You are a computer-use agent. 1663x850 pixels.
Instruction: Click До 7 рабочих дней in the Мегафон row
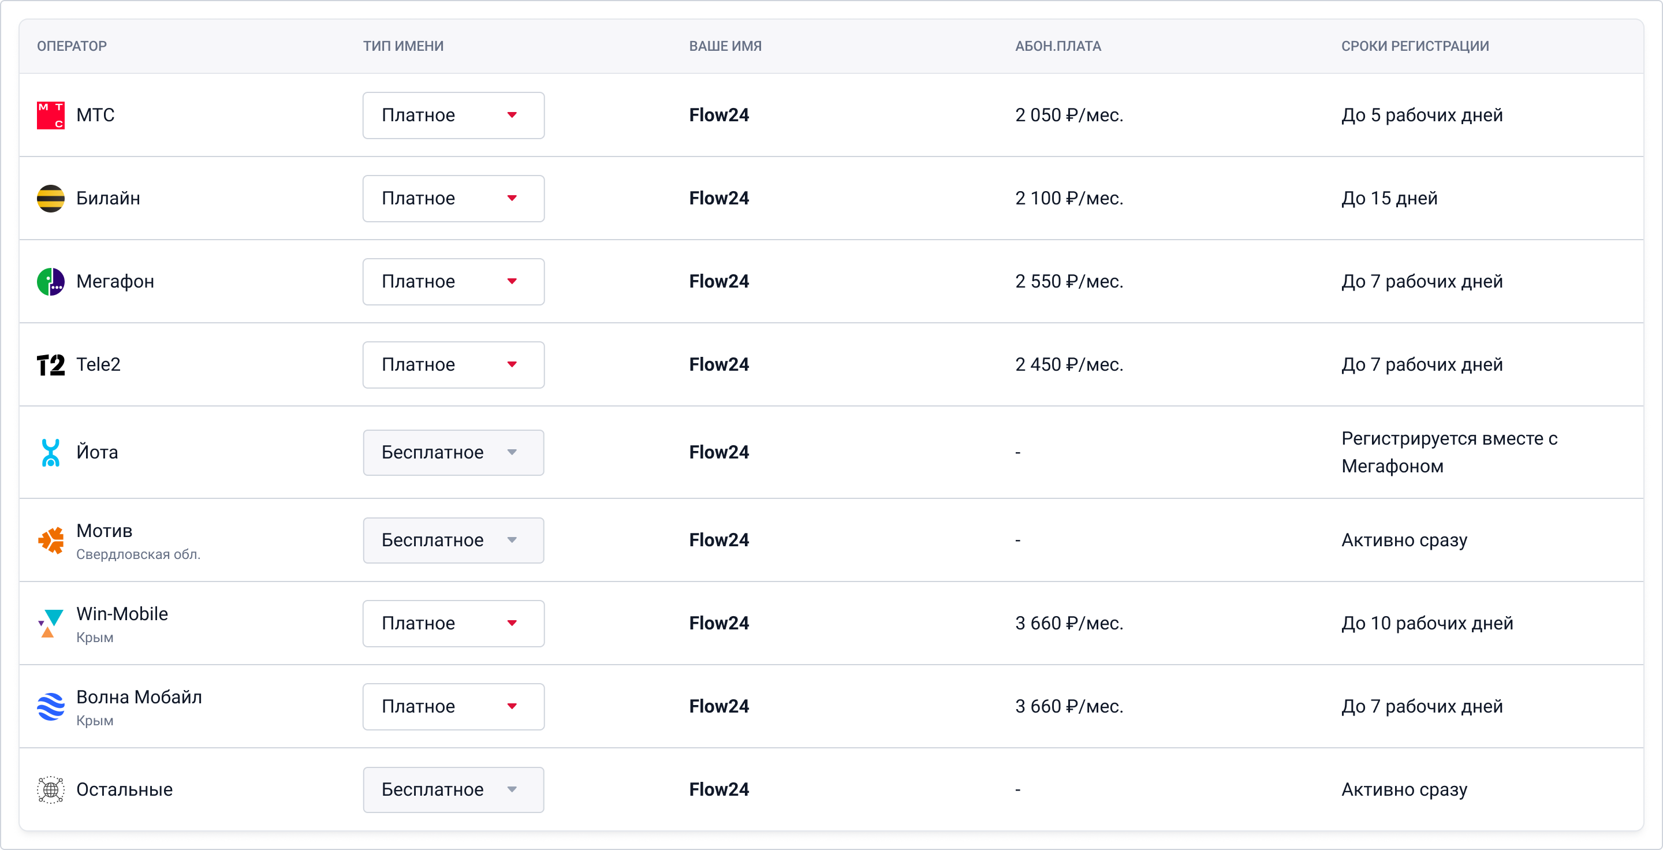click(x=1422, y=282)
